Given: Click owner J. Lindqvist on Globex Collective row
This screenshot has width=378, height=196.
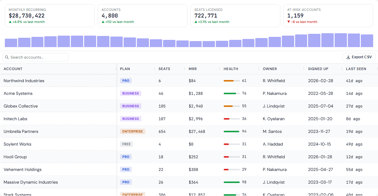Looking at the screenshot, I should coord(274,106).
